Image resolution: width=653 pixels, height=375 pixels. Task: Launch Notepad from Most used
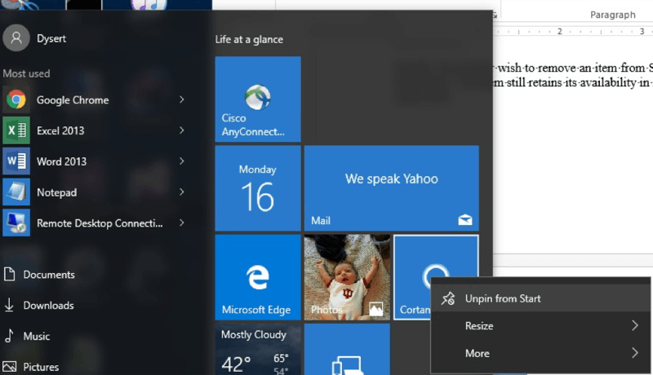click(x=96, y=192)
